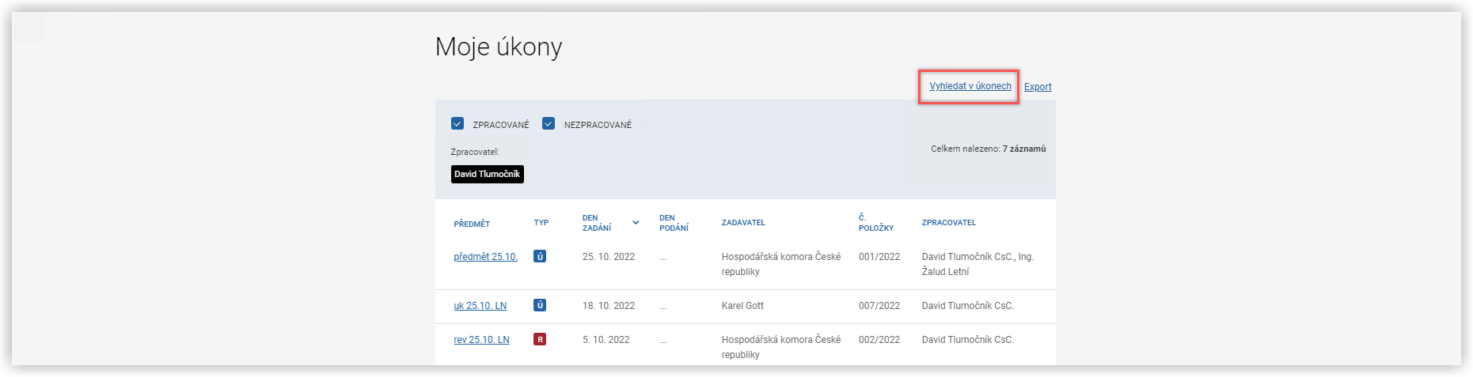Sort by the TYP column header
1473x377 pixels.
tap(541, 223)
